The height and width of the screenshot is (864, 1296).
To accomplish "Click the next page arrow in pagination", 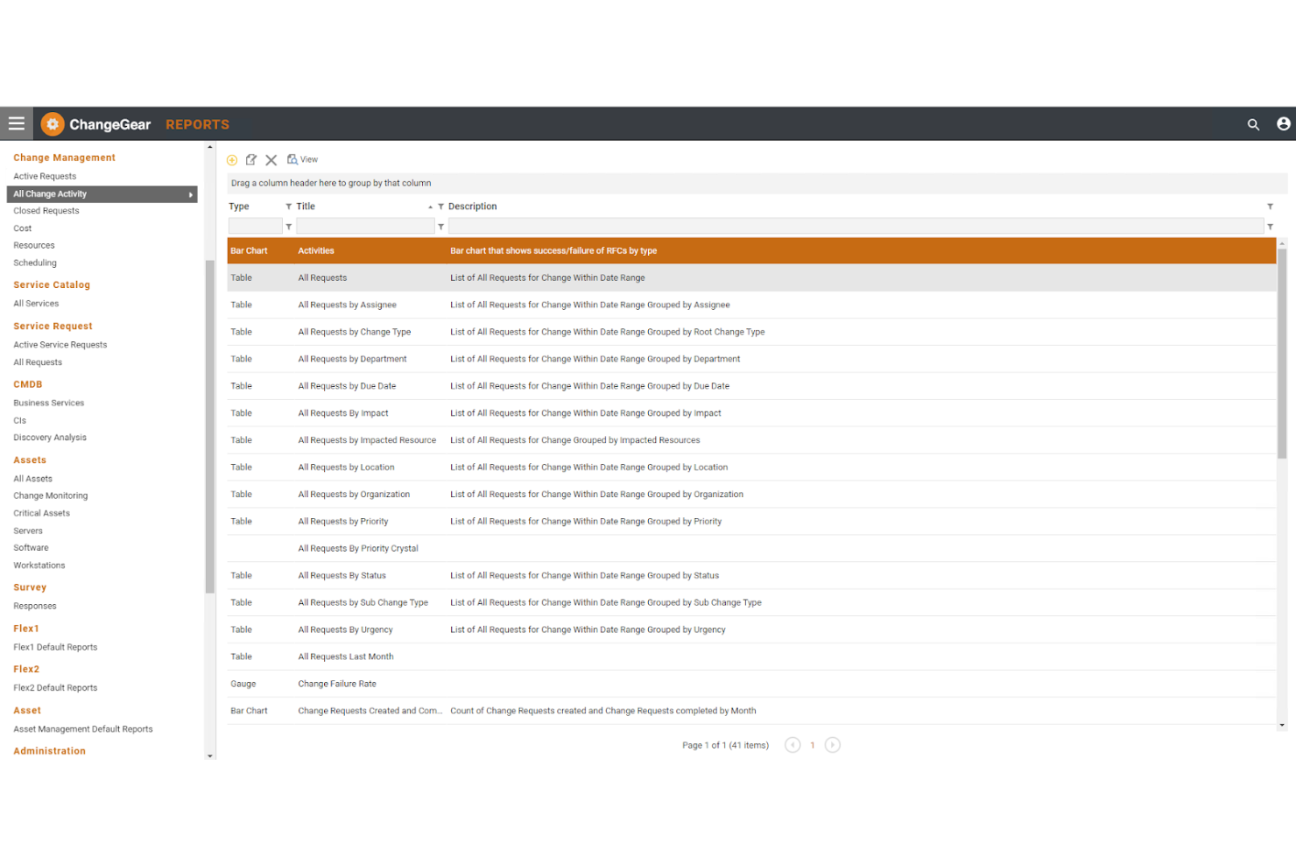I will click(x=832, y=745).
